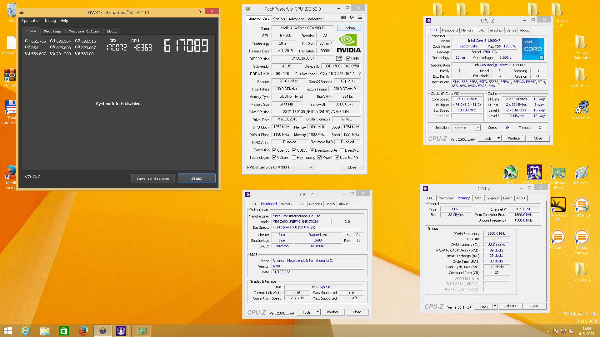600x337 pixels.
Task: Open the MSI desktop shortcut
Action: point(510,174)
